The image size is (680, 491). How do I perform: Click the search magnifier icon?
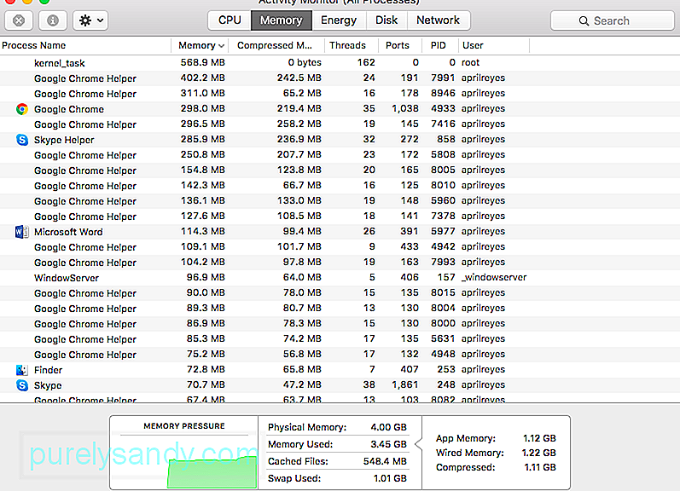point(584,20)
